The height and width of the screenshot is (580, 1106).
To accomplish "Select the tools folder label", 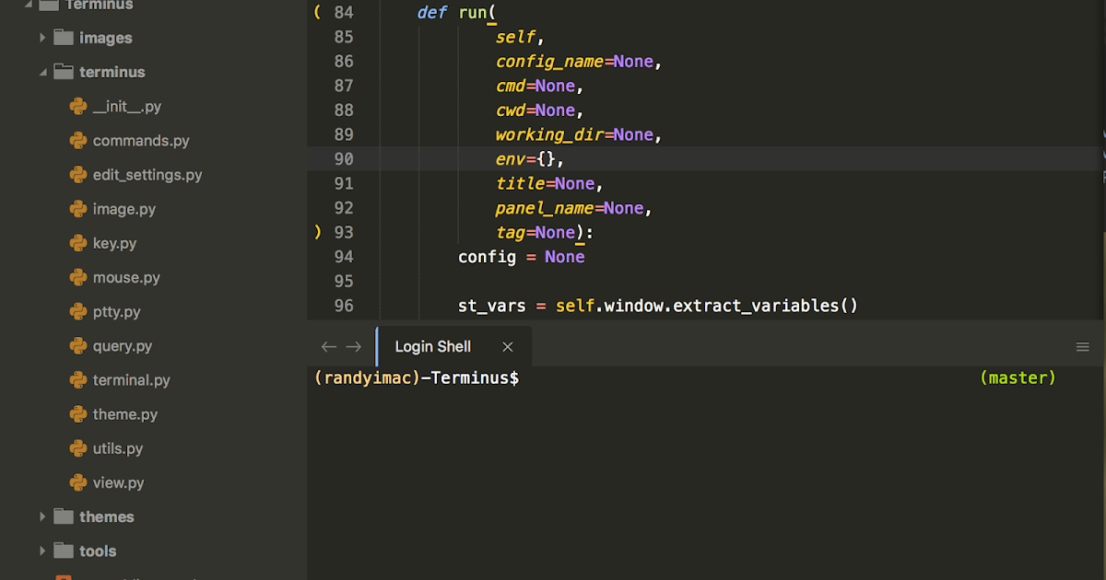I will pos(98,551).
